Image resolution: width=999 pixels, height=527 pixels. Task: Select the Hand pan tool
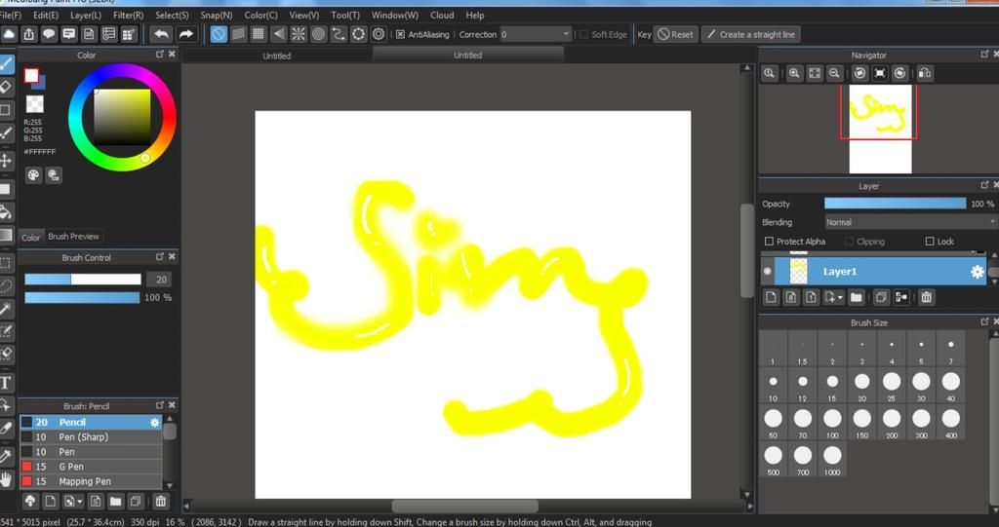(6, 478)
